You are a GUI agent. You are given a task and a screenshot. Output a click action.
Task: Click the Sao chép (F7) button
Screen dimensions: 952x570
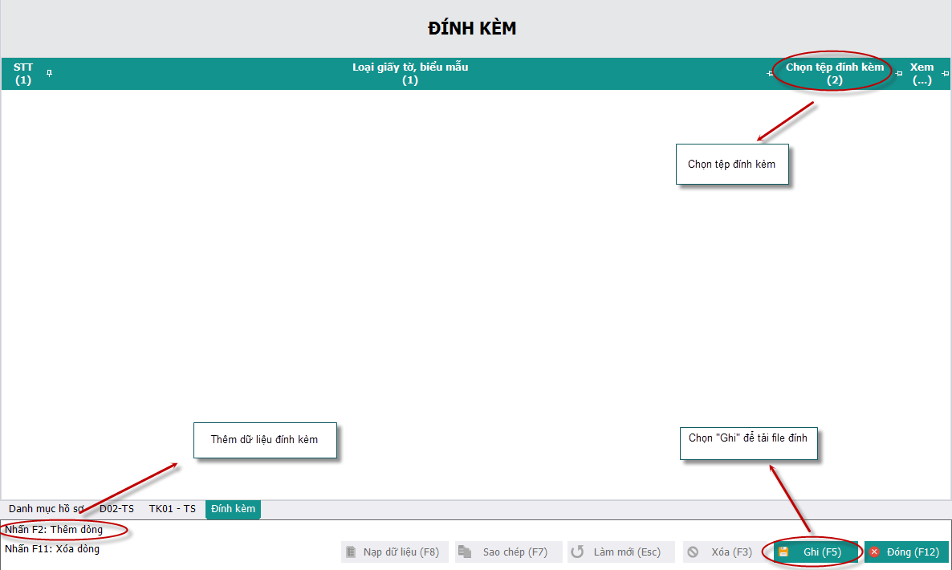click(509, 552)
